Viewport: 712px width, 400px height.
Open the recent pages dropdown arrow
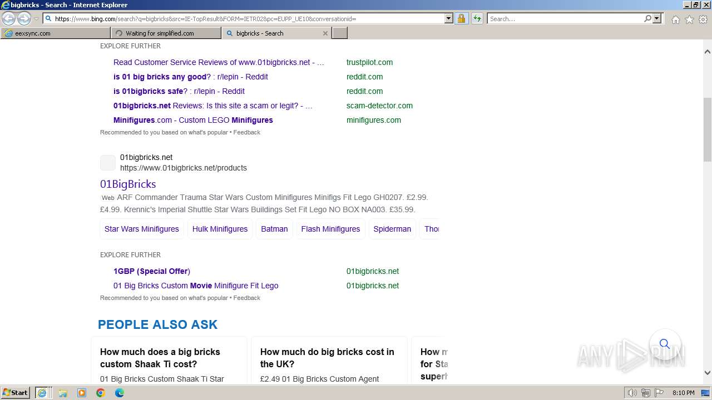[x=37, y=19]
